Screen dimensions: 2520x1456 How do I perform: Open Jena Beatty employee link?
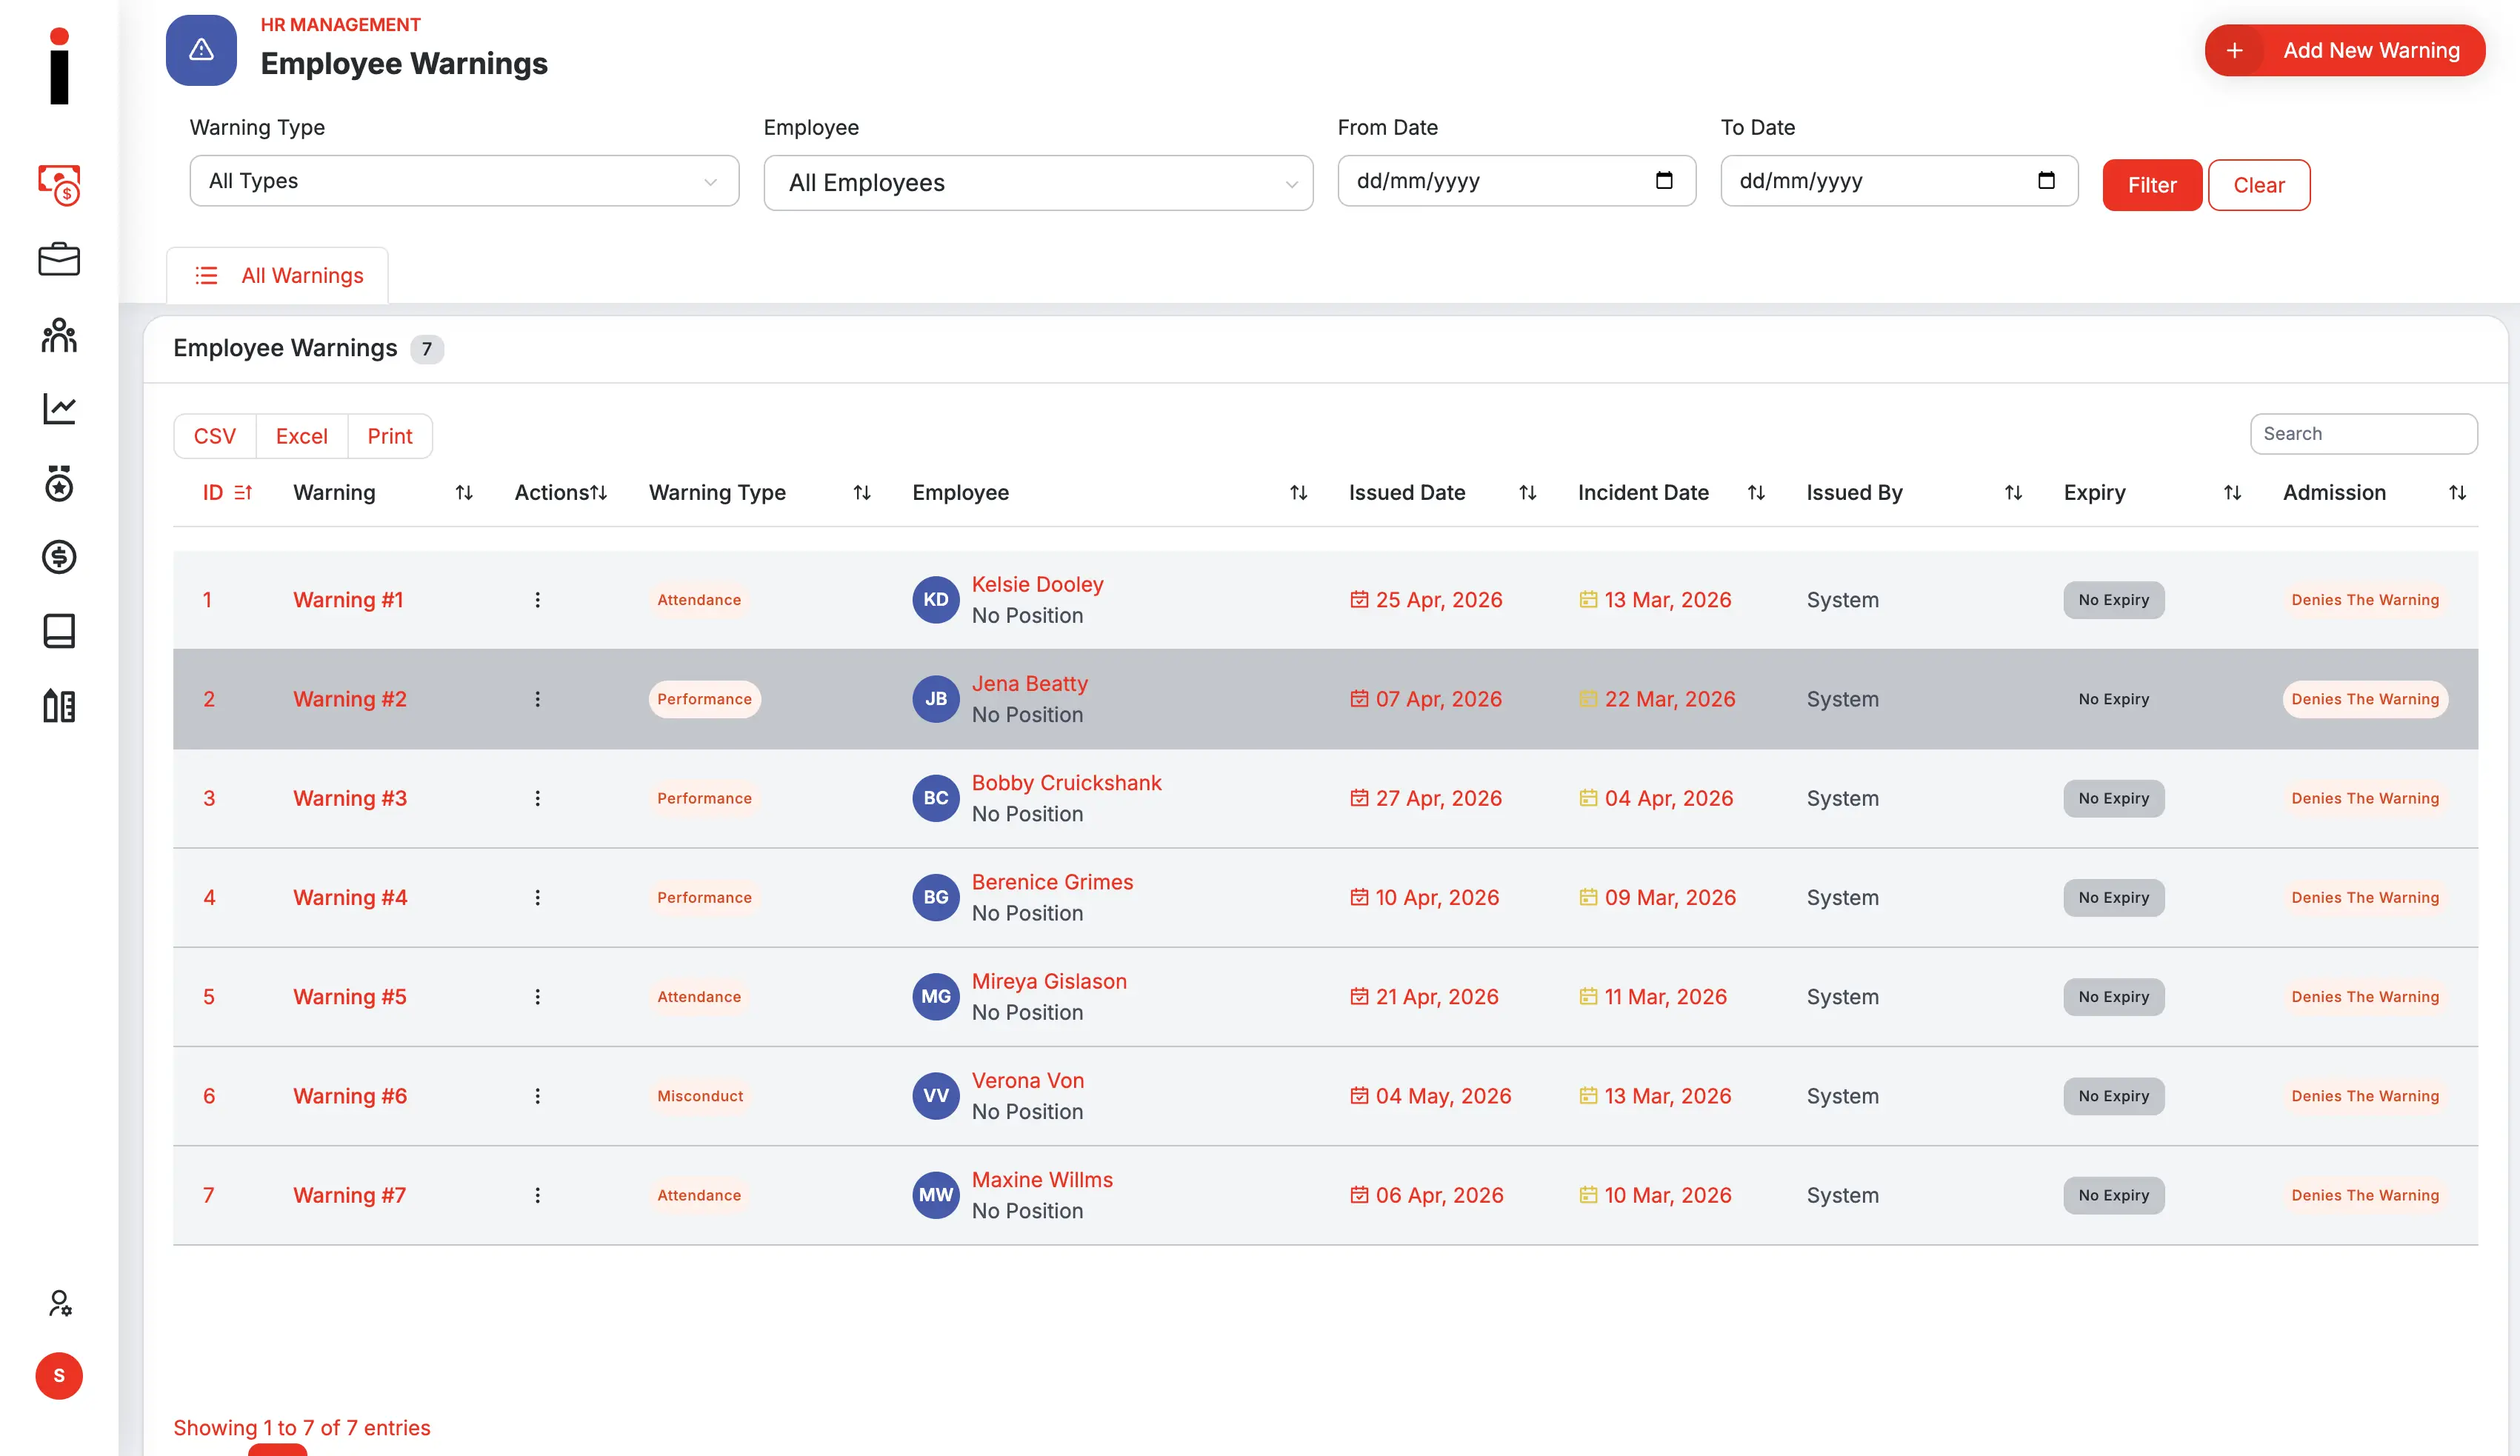tap(1029, 684)
